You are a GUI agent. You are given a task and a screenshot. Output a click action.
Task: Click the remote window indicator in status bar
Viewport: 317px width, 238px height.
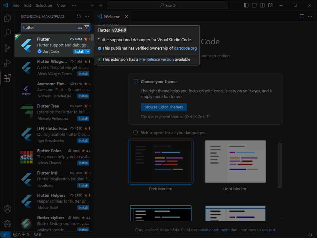point(5,235)
